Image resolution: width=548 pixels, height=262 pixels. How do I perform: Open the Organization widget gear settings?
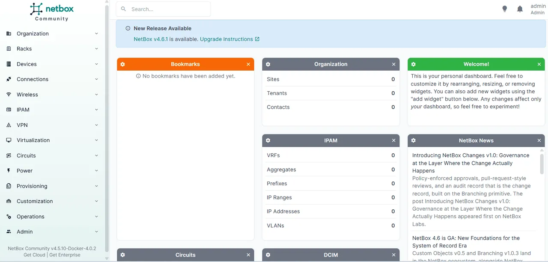click(268, 64)
